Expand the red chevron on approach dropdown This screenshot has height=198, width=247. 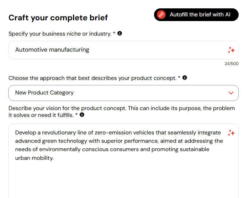point(231,93)
